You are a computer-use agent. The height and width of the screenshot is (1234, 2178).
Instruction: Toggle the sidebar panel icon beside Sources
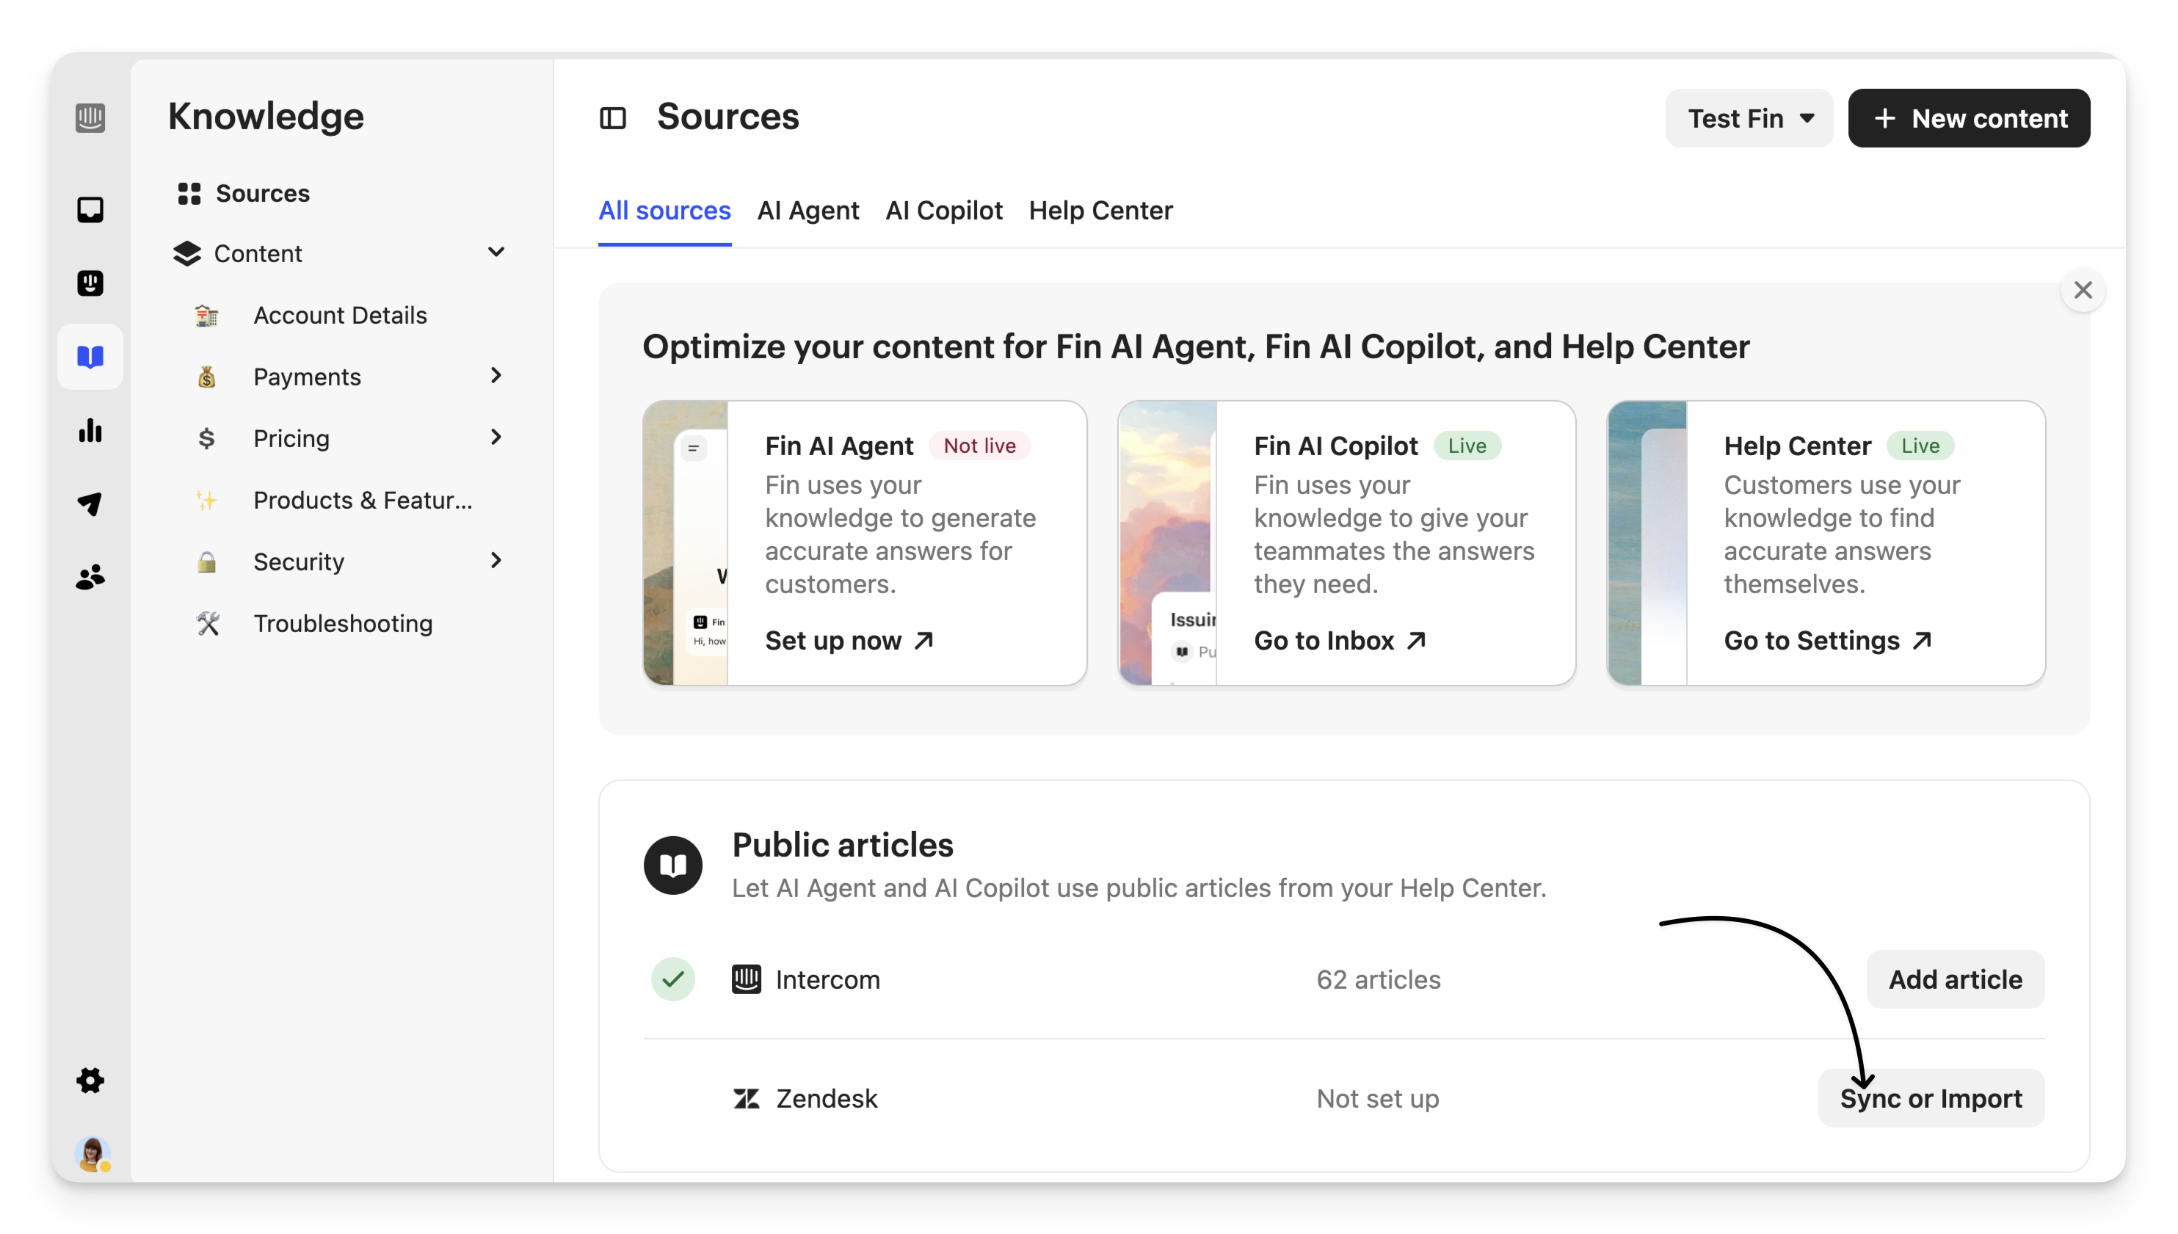point(613,117)
